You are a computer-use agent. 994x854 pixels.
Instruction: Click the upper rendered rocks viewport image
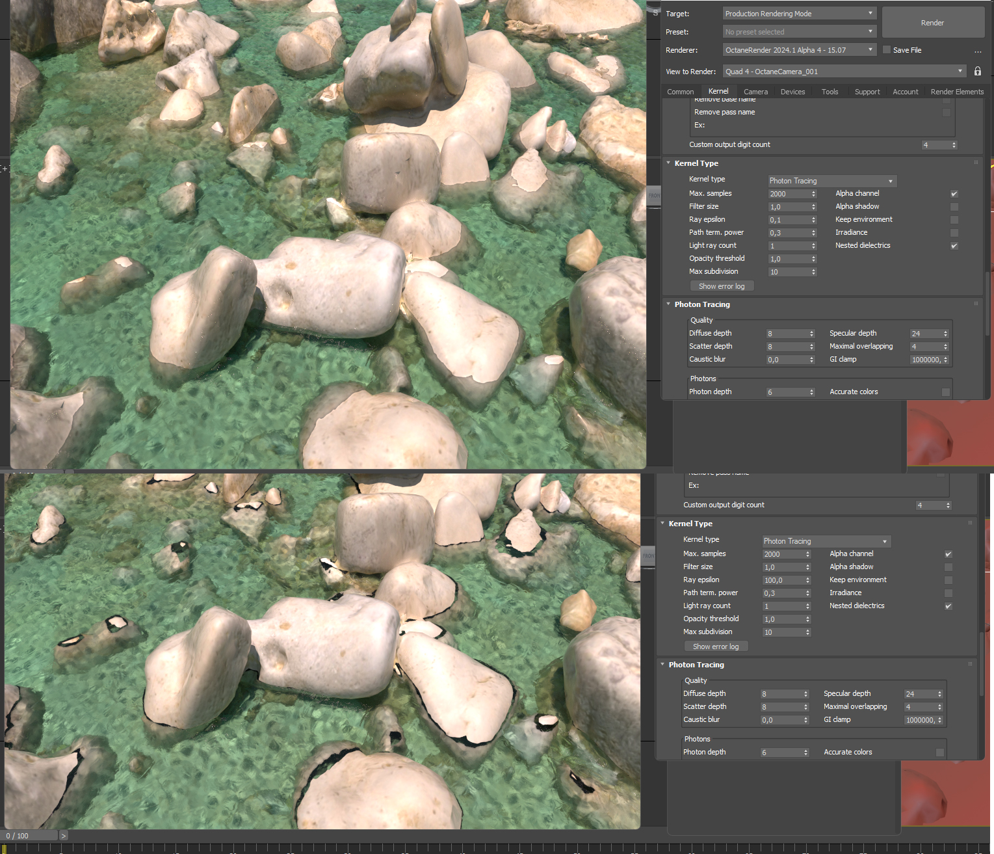click(x=328, y=234)
